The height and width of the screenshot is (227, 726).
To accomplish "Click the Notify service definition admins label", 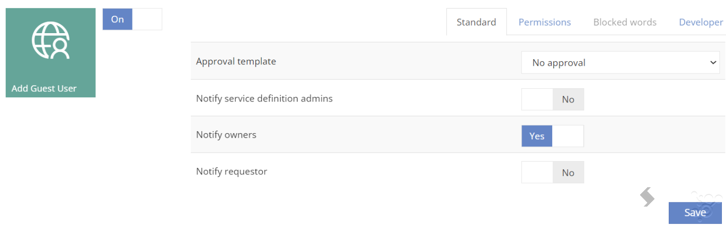I will click(264, 98).
